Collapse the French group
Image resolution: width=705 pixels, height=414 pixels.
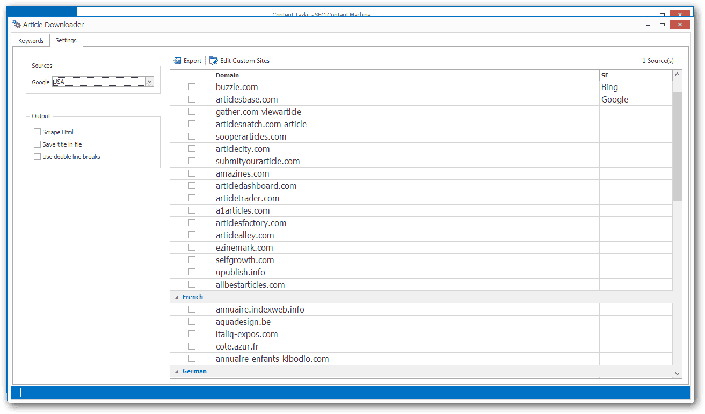[x=177, y=297]
